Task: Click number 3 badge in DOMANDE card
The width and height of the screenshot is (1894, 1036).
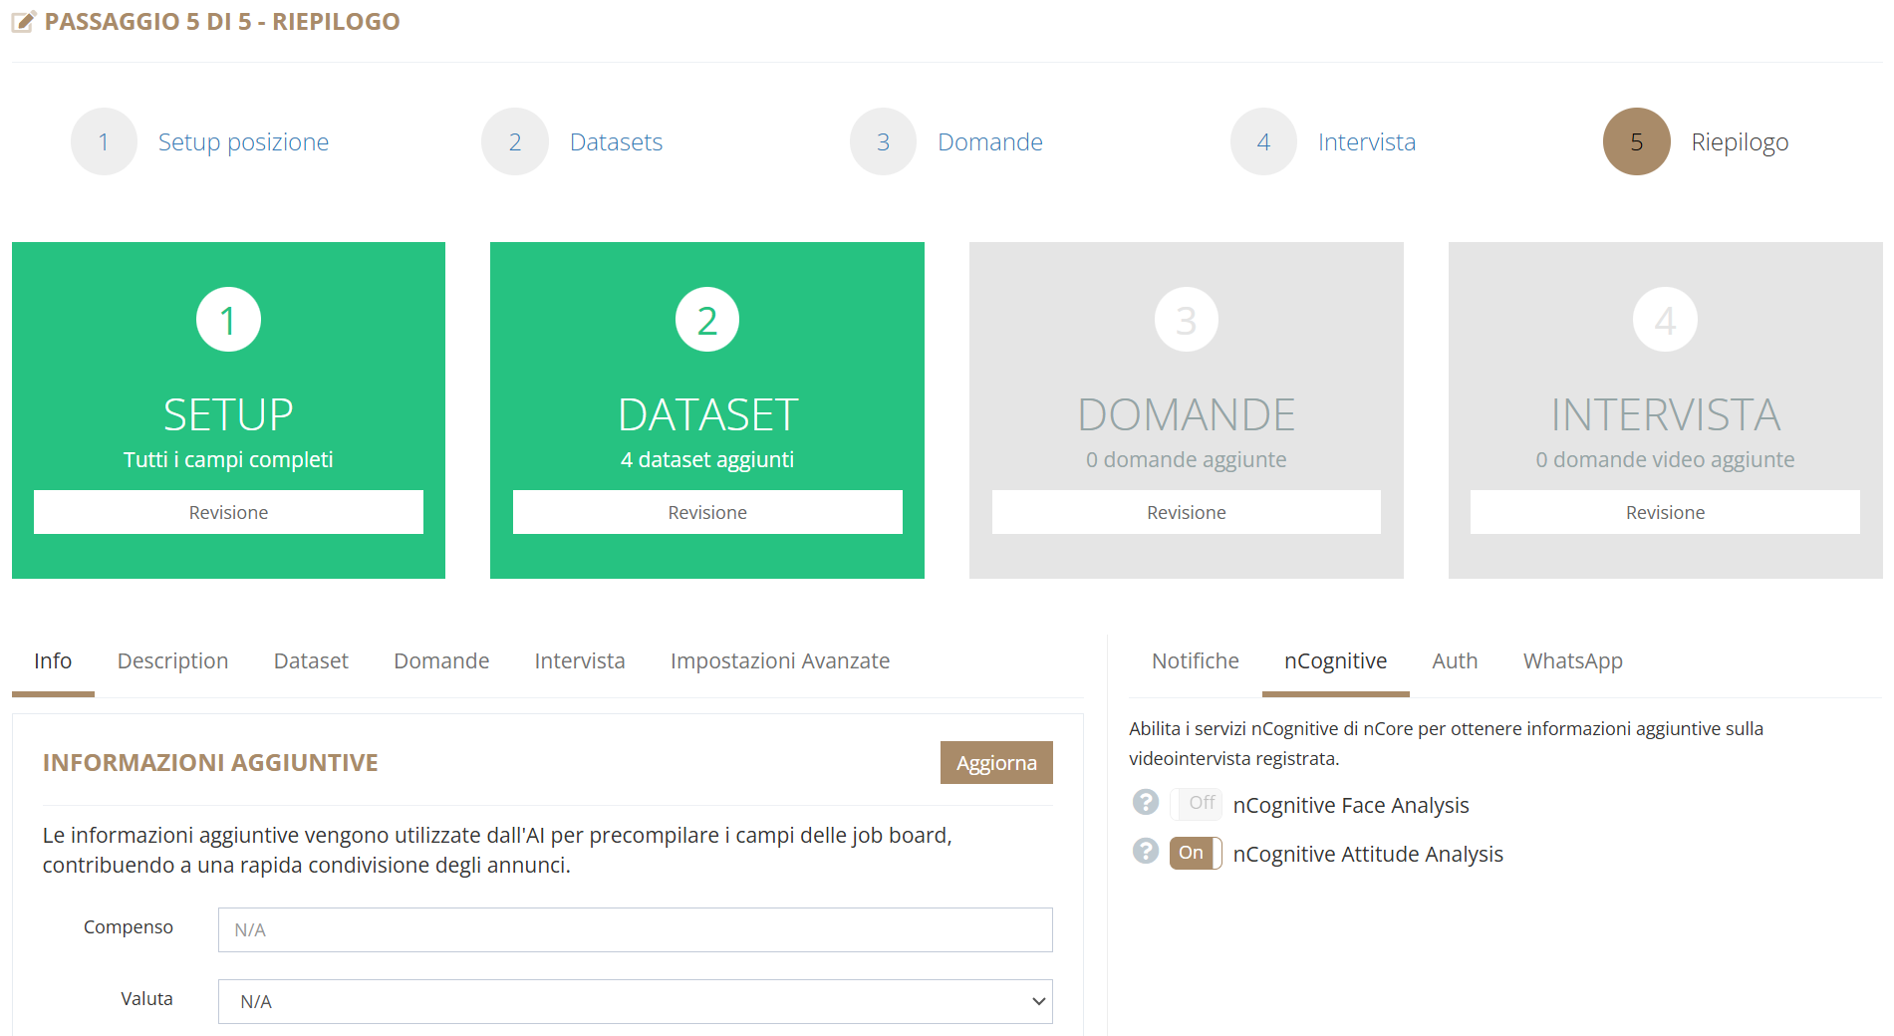Action: [1186, 320]
